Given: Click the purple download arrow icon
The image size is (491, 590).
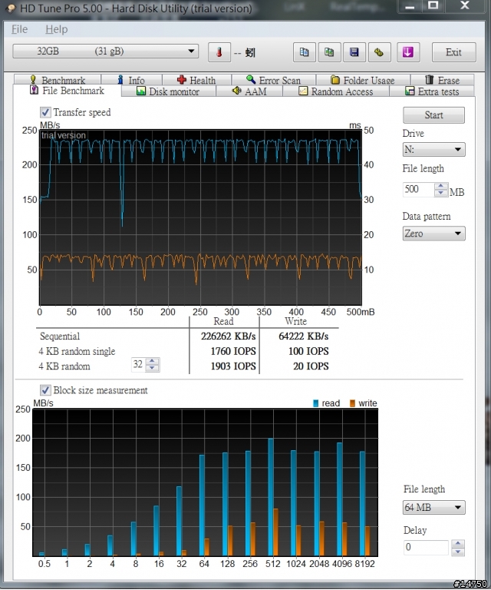Looking at the screenshot, I should pos(407,52).
